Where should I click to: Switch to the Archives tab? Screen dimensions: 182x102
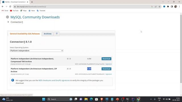point(47,34)
